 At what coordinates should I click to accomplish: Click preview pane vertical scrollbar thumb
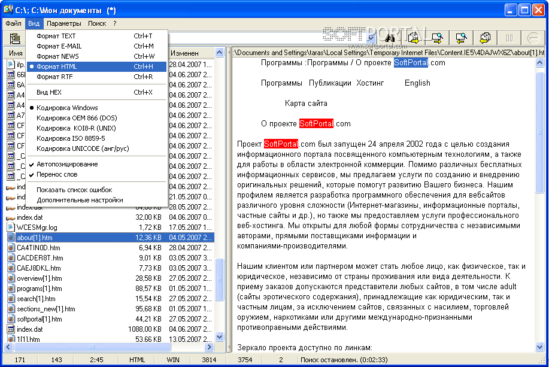click(539, 133)
